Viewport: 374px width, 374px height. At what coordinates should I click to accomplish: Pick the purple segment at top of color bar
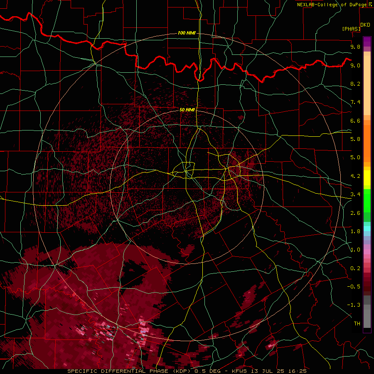coord(367,42)
